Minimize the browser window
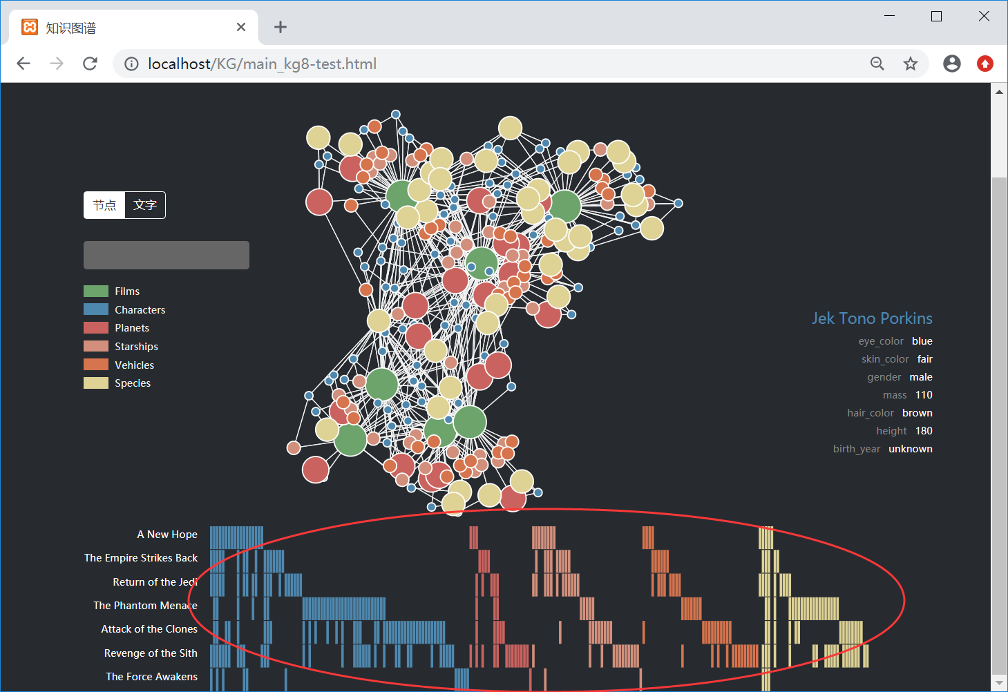 [x=890, y=16]
